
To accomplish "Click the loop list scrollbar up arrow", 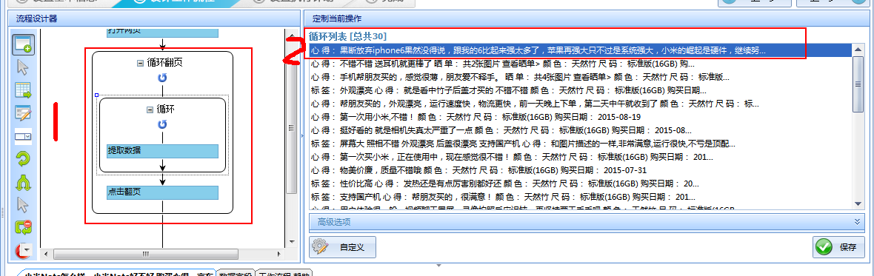I will 858,49.
